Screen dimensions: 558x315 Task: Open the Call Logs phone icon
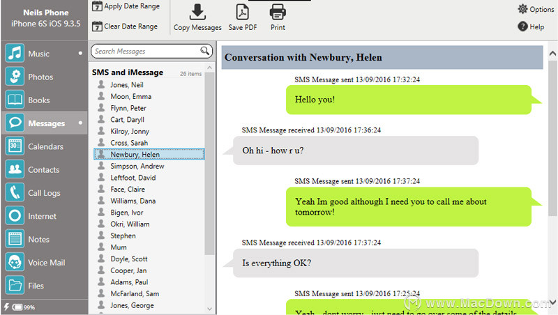point(15,192)
